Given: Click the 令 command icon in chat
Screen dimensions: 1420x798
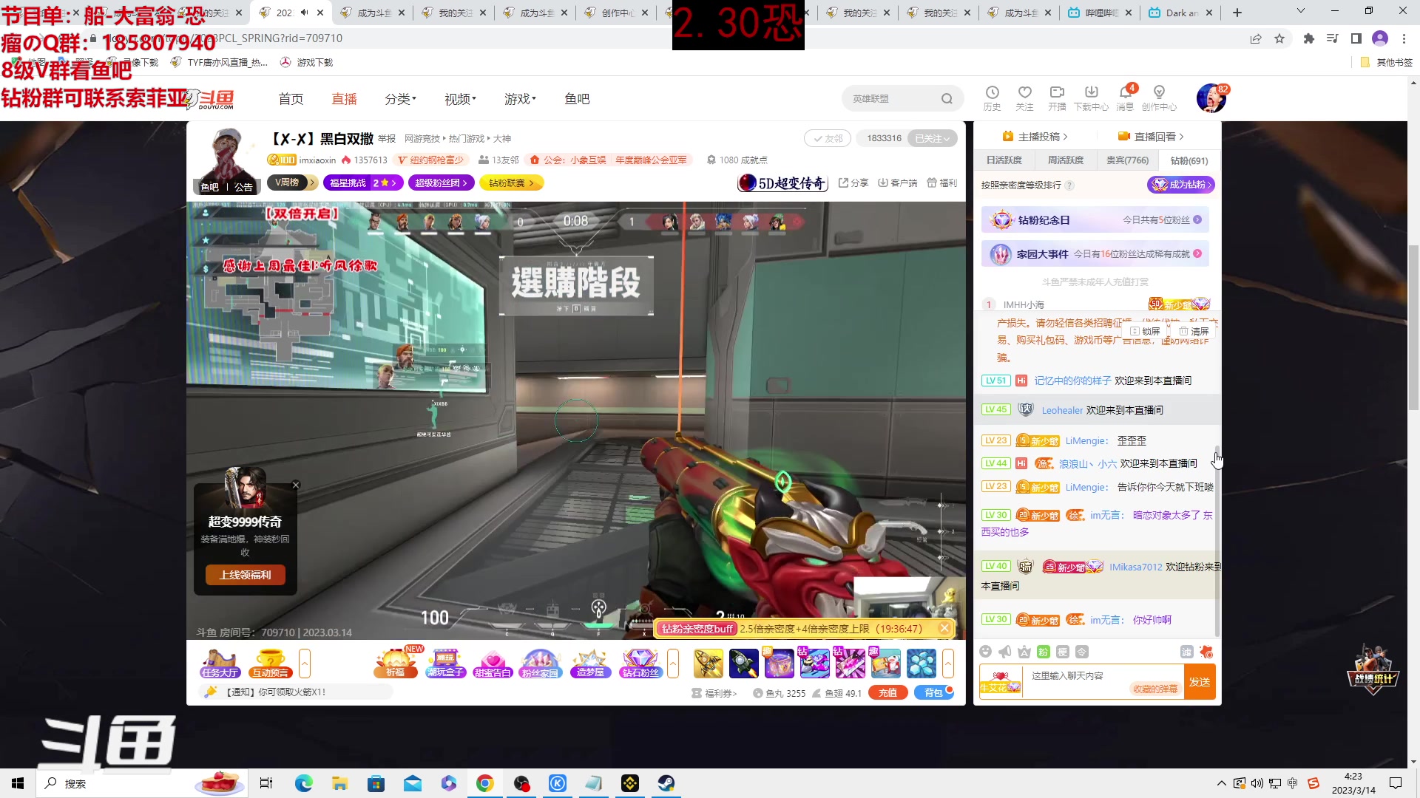Looking at the screenshot, I should (1082, 652).
